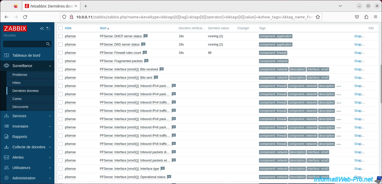
Task: Open Graph link for Firewall rules count row
Action: (359, 53)
